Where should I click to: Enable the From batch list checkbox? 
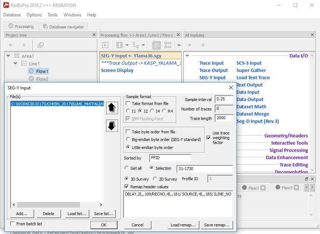[x=12, y=223]
